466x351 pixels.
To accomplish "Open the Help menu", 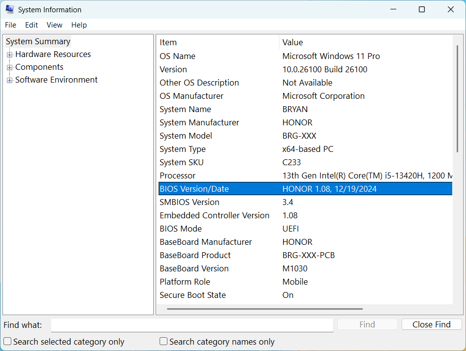I will (79, 25).
